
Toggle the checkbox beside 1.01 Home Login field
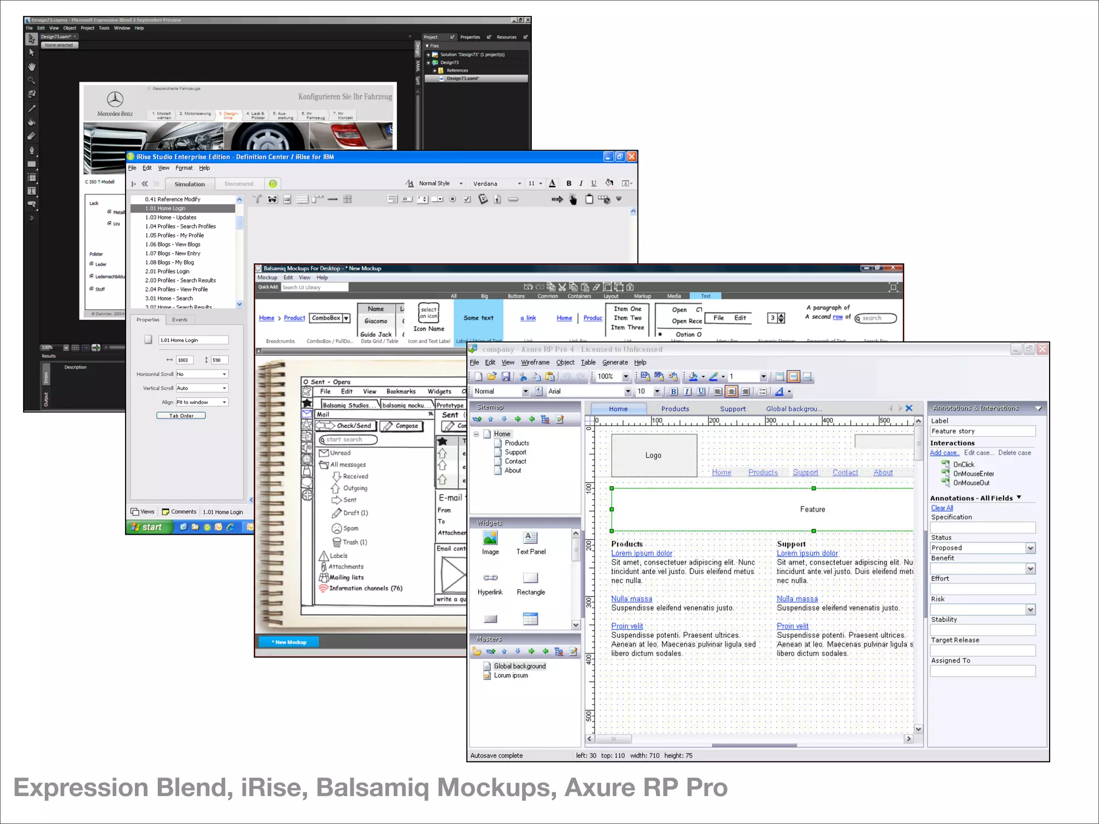tap(148, 340)
